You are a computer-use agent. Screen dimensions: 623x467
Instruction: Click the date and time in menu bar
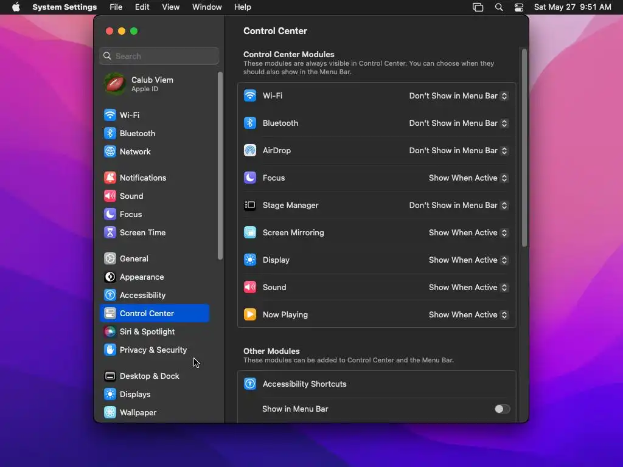(573, 7)
